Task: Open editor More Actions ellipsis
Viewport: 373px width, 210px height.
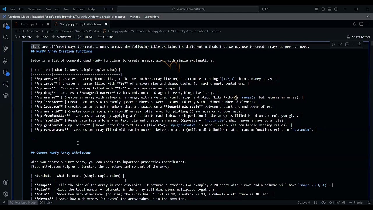Action: tap(367, 24)
